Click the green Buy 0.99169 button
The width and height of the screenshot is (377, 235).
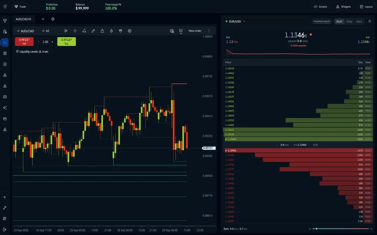click(x=66, y=41)
